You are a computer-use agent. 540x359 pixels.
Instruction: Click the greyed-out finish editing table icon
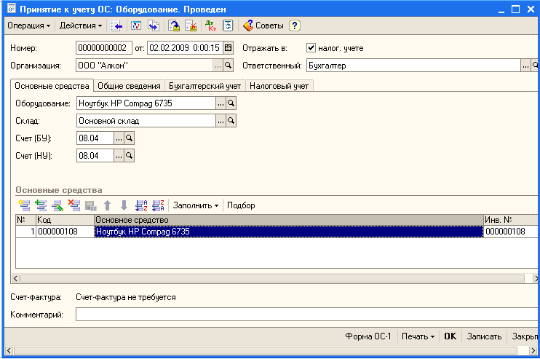[x=90, y=205]
